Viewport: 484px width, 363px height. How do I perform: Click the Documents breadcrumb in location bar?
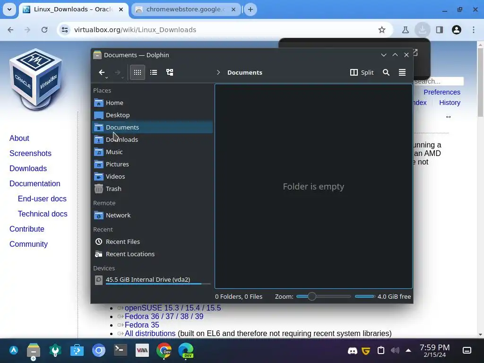pyautogui.click(x=245, y=72)
